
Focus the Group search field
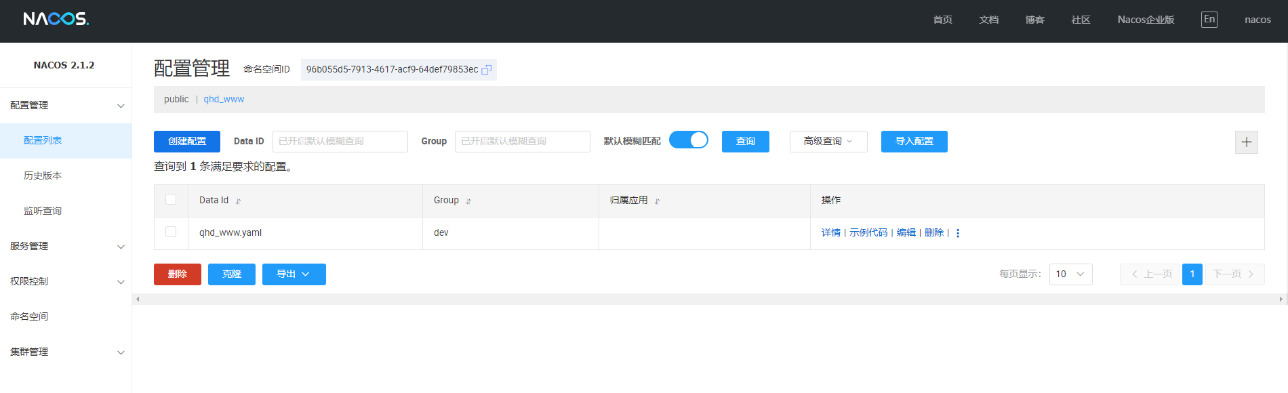click(x=523, y=142)
